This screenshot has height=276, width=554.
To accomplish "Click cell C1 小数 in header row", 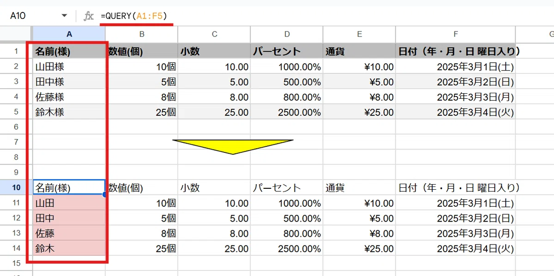I will point(214,51).
